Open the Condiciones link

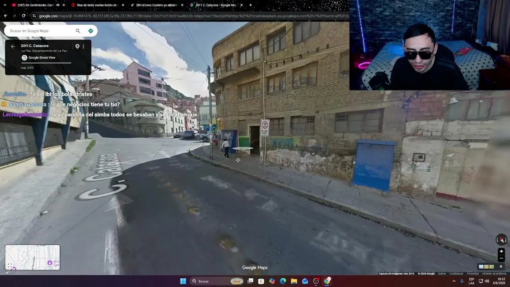coord(456,273)
